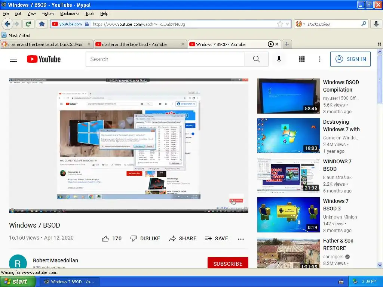Open Father & Son RESTORE video title

point(338,244)
